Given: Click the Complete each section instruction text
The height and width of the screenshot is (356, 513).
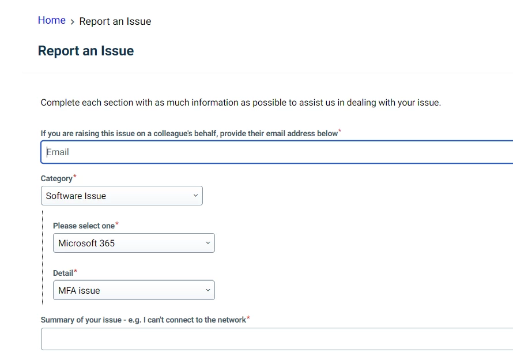Looking at the screenshot, I should 241,103.
